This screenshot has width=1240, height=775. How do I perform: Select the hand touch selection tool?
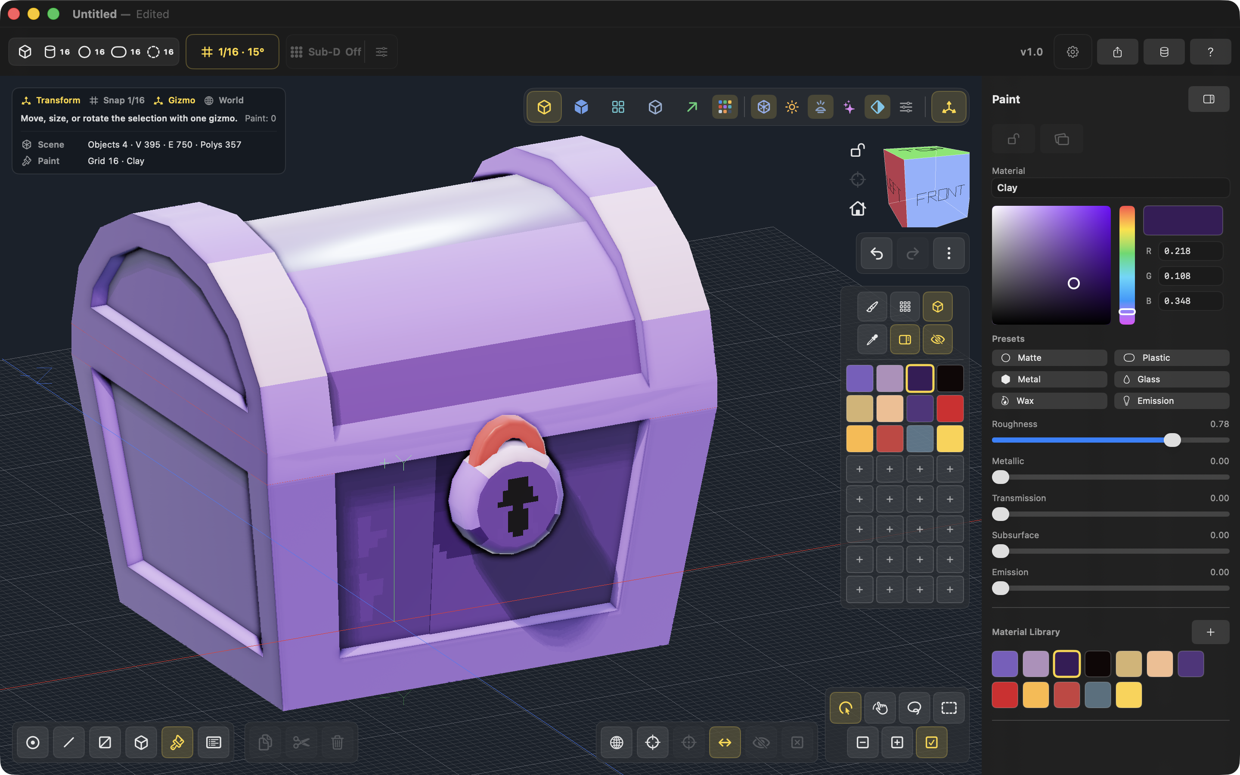coord(880,708)
